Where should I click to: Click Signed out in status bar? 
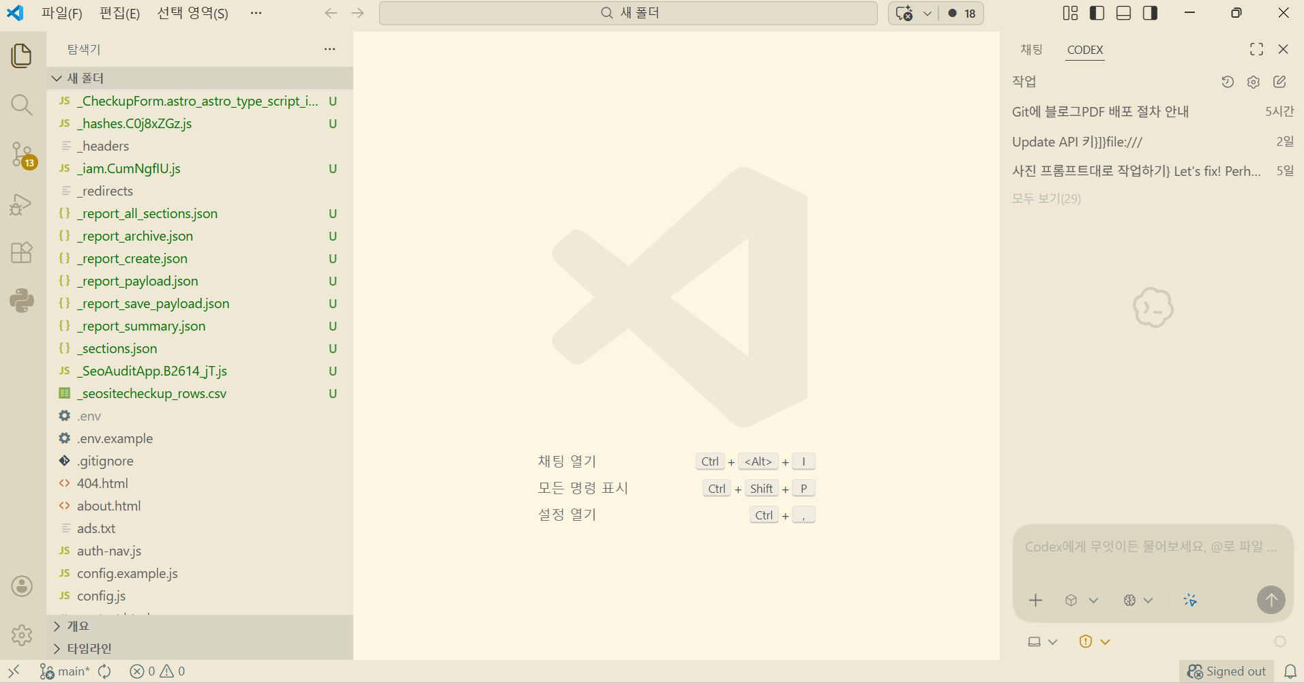tap(1226, 671)
